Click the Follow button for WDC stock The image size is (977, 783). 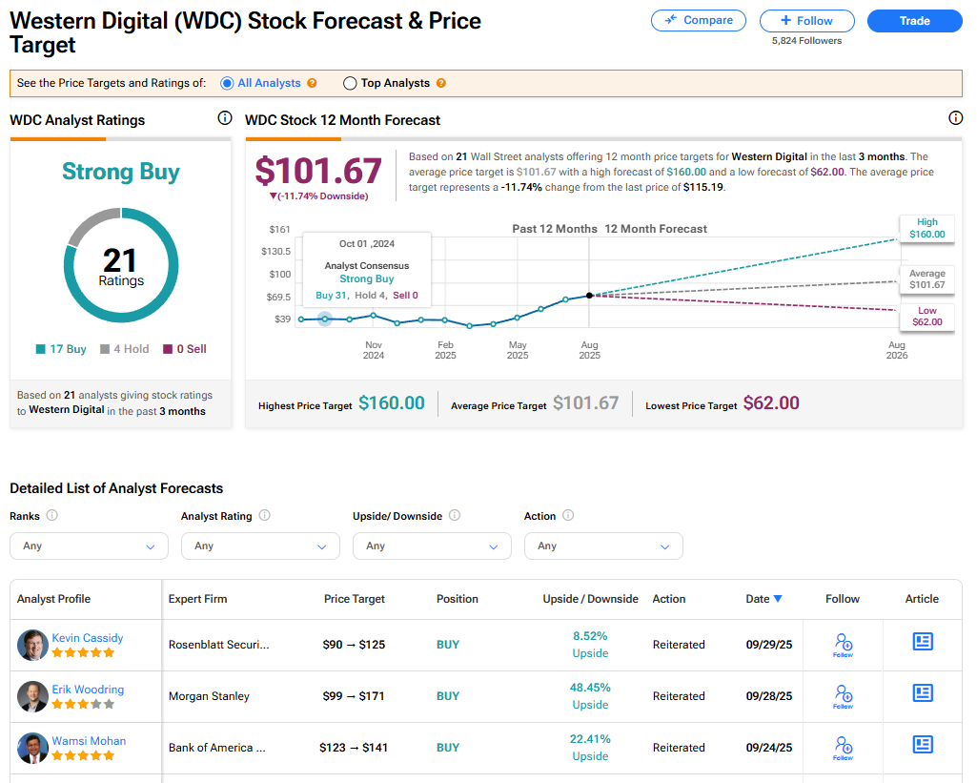point(807,21)
